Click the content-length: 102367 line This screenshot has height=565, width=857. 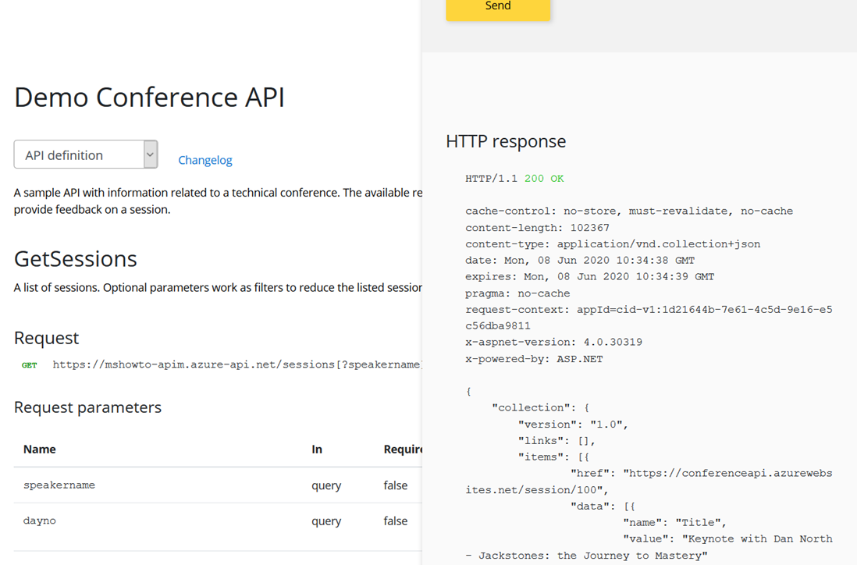[x=537, y=228]
